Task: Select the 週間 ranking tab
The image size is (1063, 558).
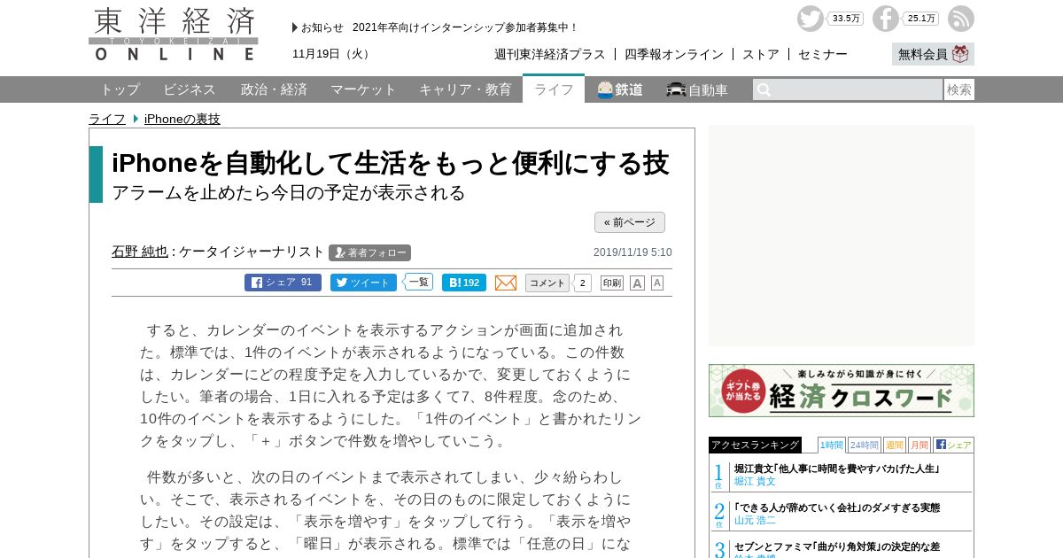Action: click(895, 445)
